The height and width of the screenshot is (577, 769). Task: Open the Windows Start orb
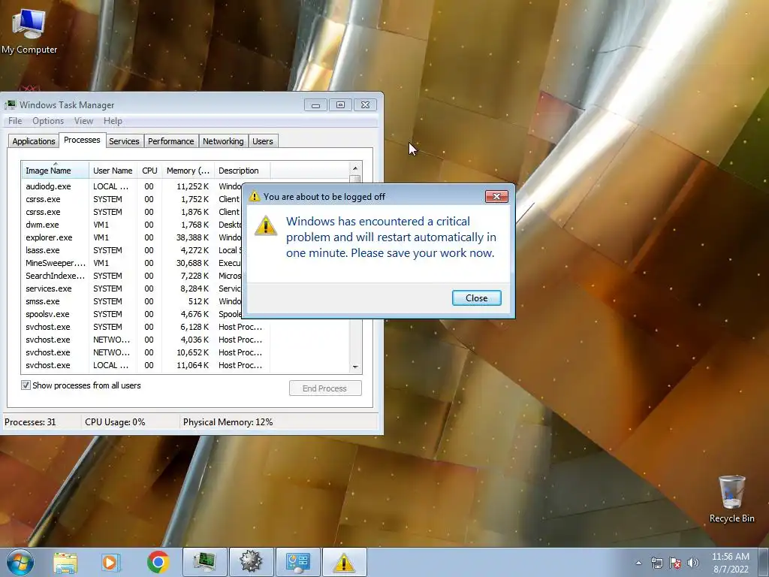pos(20,562)
